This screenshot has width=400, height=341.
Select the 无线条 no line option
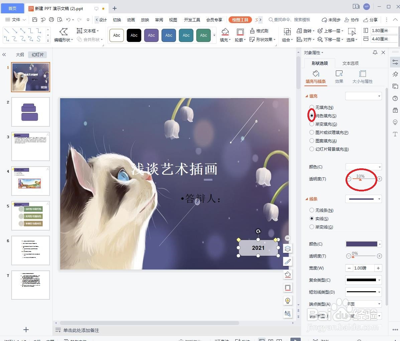(321, 210)
